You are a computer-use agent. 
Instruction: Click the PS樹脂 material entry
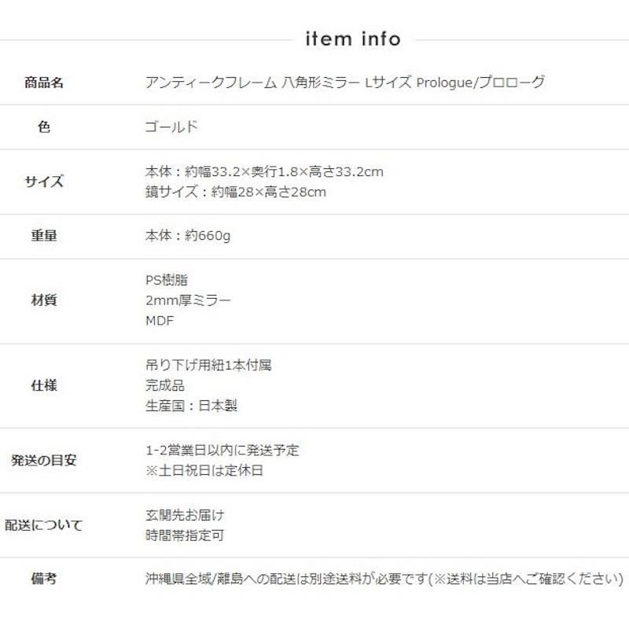click(167, 280)
